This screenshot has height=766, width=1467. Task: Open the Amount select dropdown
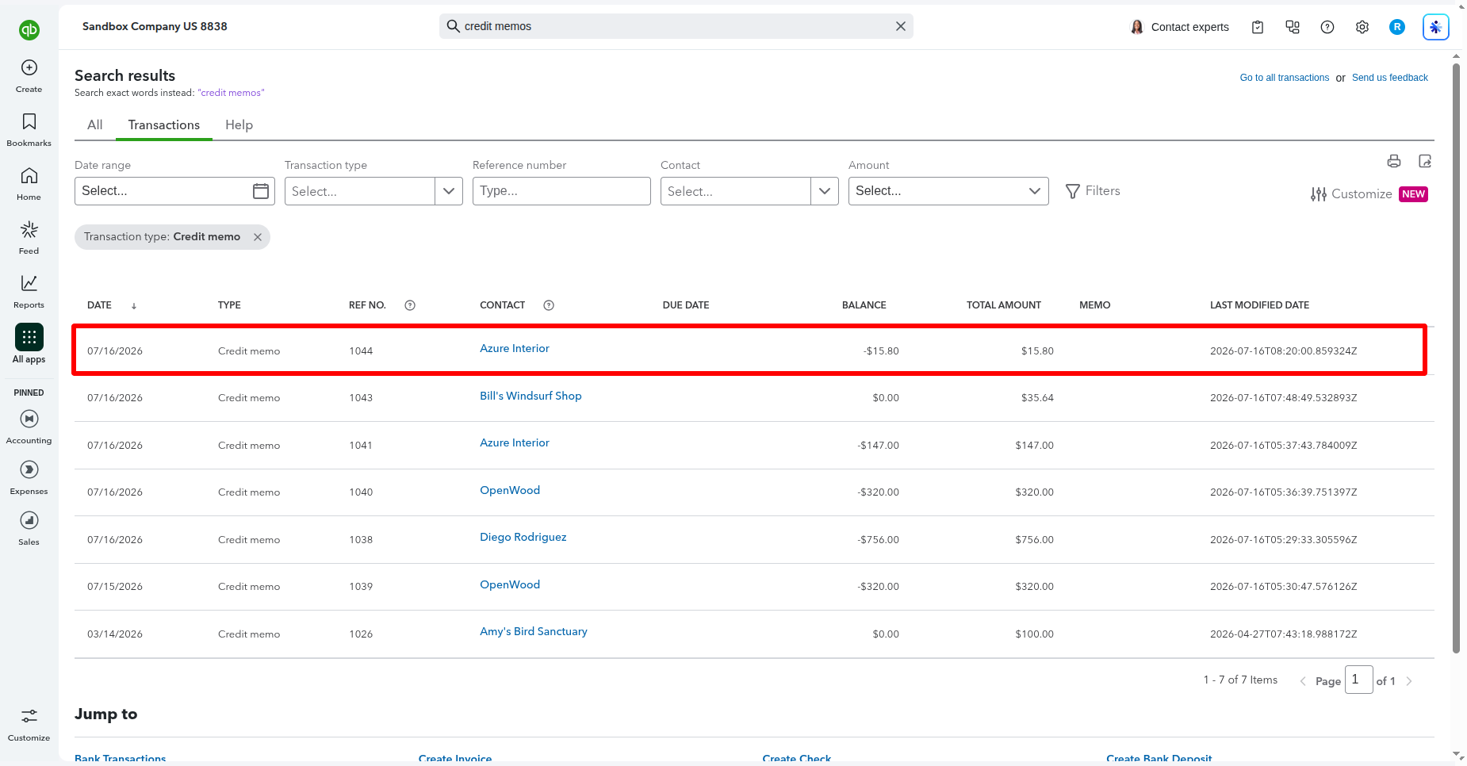(x=948, y=191)
